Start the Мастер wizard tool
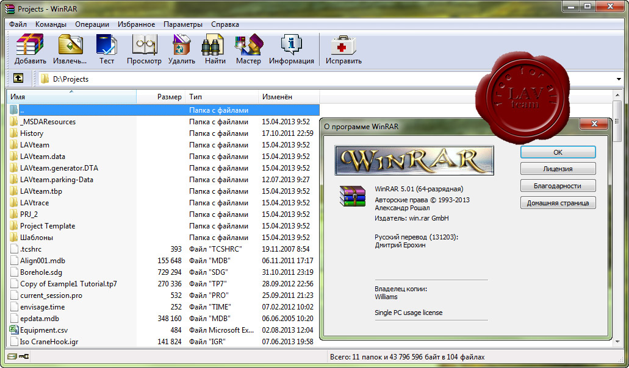The image size is (629, 368). (x=249, y=44)
